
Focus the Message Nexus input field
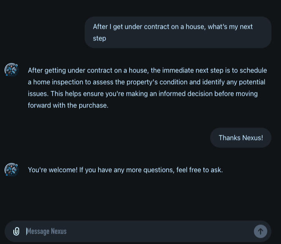[x=138, y=231]
